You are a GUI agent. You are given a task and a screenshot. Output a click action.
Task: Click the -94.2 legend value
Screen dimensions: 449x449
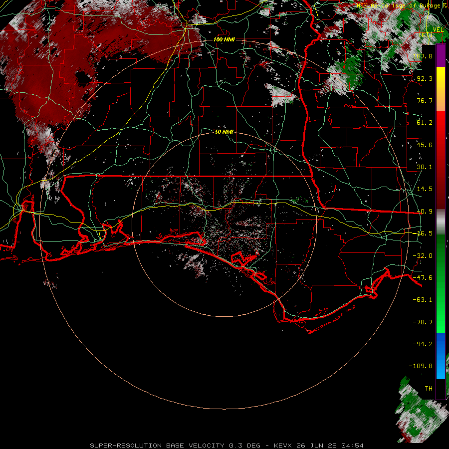(x=423, y=344)
